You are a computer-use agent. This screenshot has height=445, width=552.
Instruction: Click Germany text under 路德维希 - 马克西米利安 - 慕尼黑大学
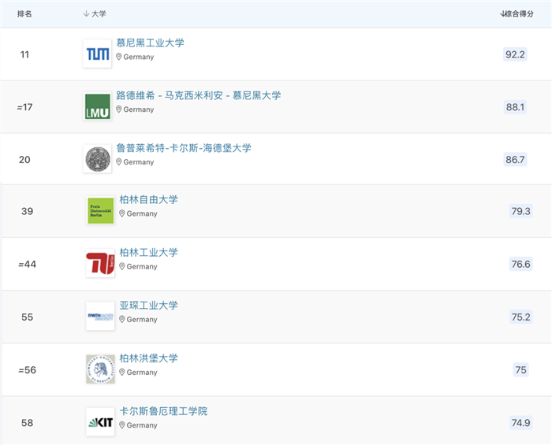[139, 109]
